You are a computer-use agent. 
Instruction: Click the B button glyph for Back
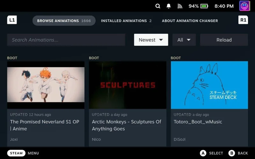pos(232,153)
